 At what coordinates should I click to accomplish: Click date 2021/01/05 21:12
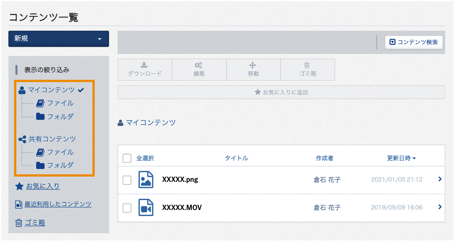pyautogui.click(x=397, y=180)
